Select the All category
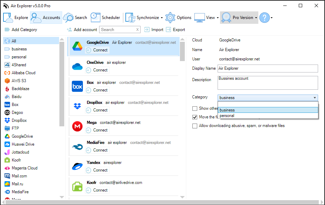 (31, 41)
